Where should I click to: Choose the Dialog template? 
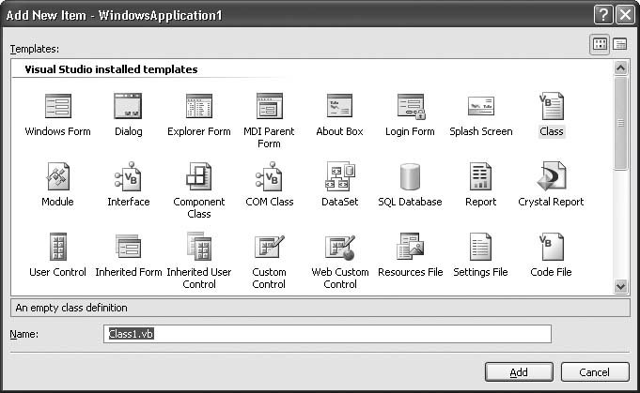click(x=128, y=106)
